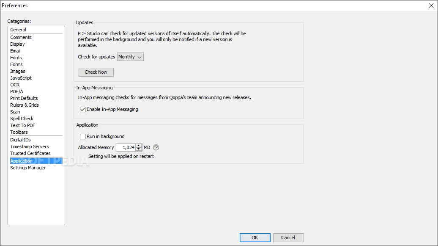Cancel the Preferences dialog
This screenshot has height=246, width=438.
click(x=288, y=238)
